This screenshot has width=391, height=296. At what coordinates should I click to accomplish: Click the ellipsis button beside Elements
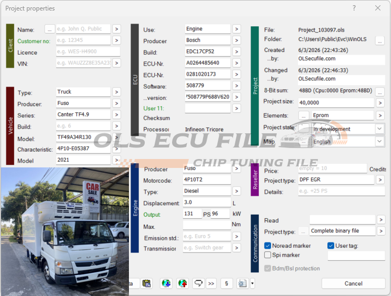(x=304, y=115)
